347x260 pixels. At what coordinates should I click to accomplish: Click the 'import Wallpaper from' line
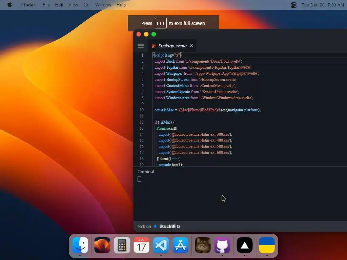coord(206,73)
